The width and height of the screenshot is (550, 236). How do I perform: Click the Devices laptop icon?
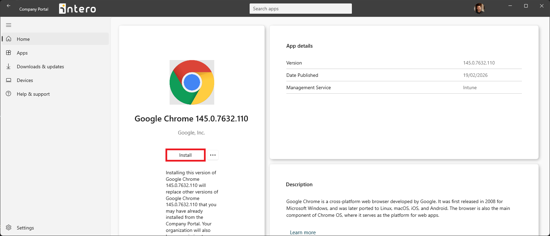9,80
